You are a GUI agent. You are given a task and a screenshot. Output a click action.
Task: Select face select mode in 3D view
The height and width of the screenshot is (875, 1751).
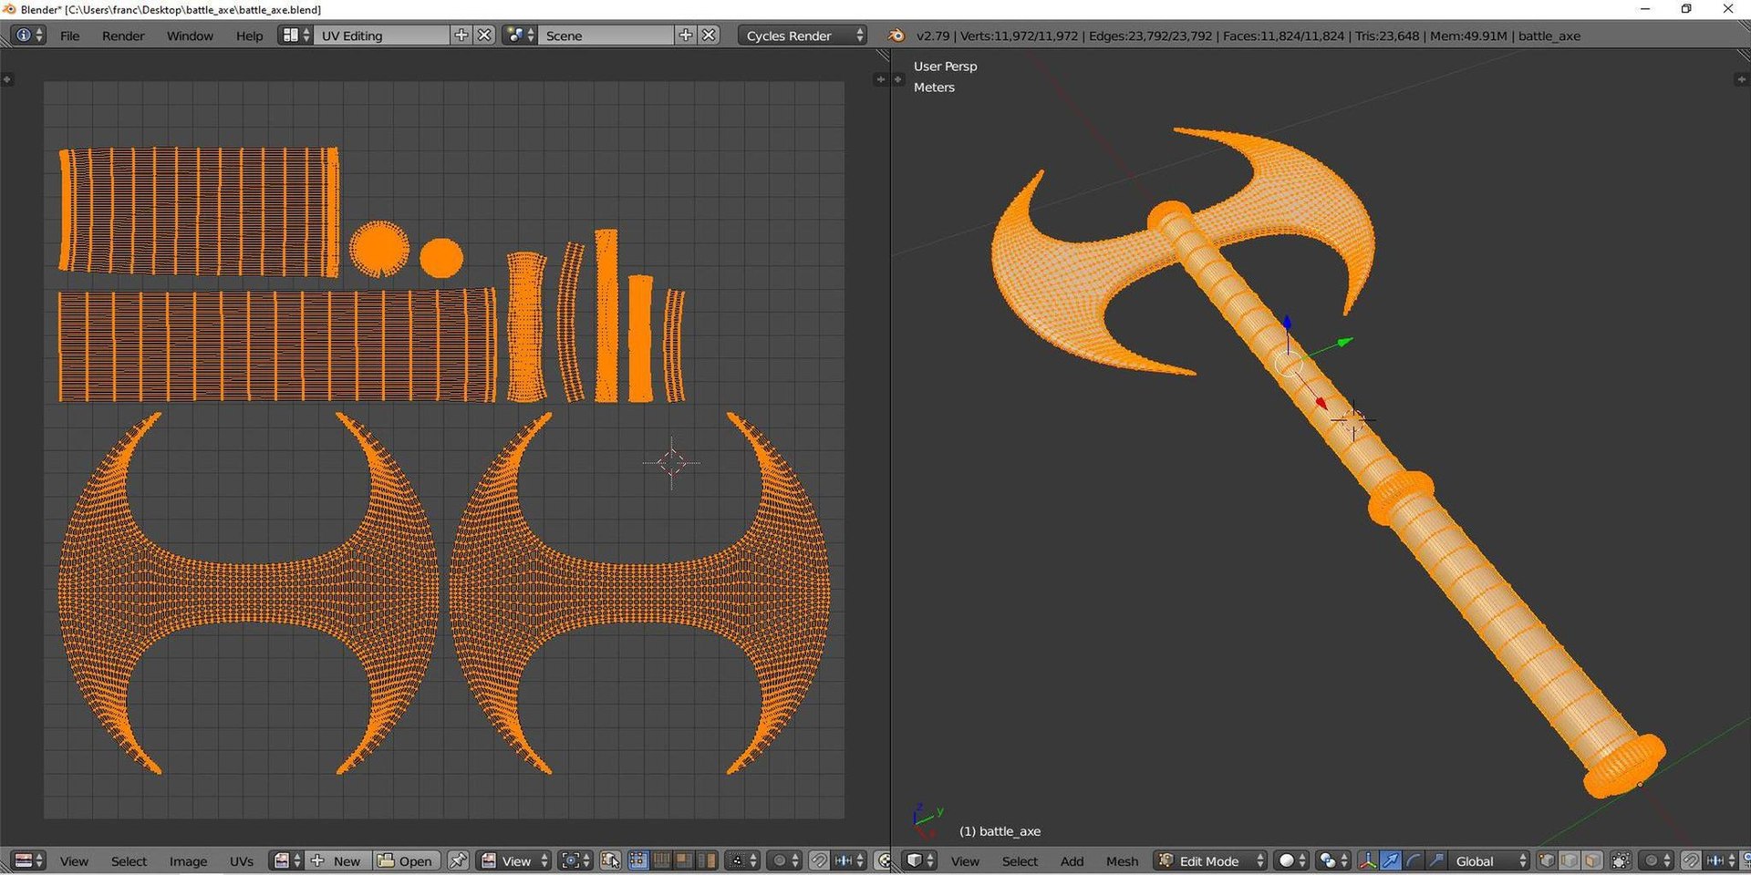(x=1592, y=860)
